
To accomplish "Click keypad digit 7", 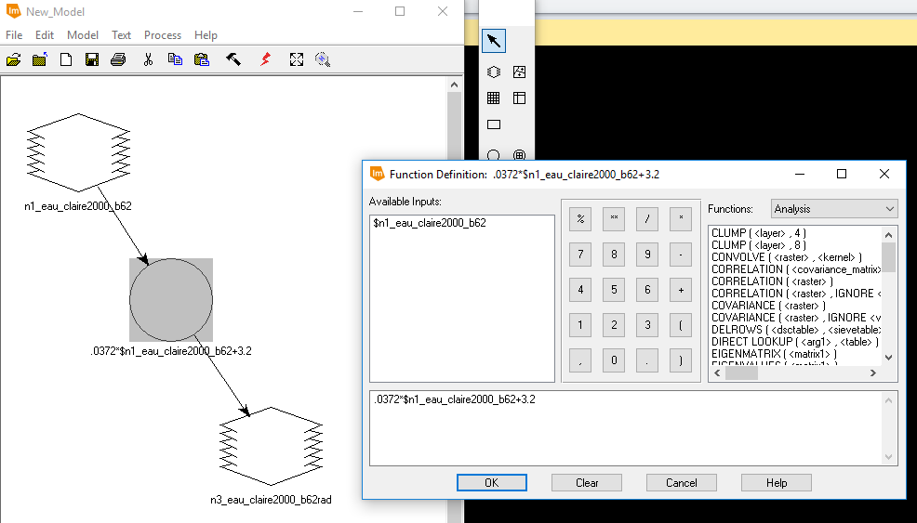I will (580, 255).
